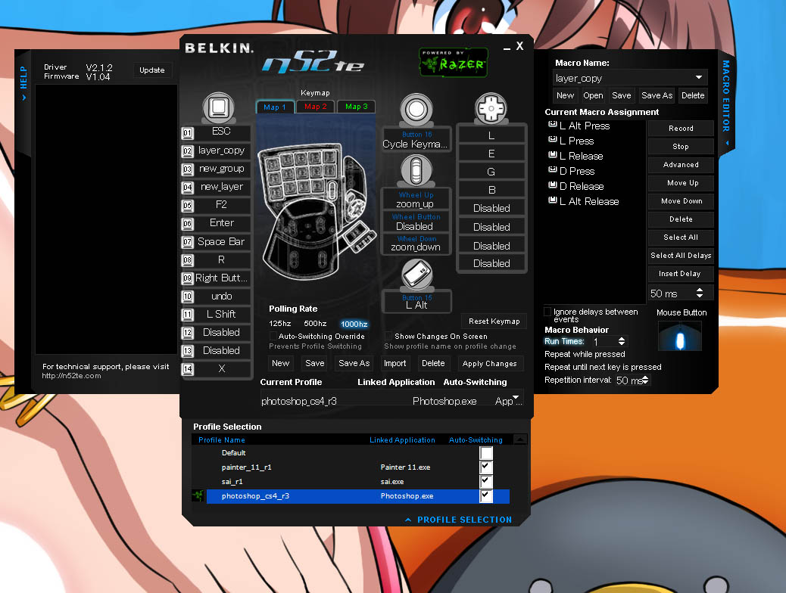Enable Show Changes On Screen checkbox
The width and height of the screenshot is (786, 593).
[388, 336]
